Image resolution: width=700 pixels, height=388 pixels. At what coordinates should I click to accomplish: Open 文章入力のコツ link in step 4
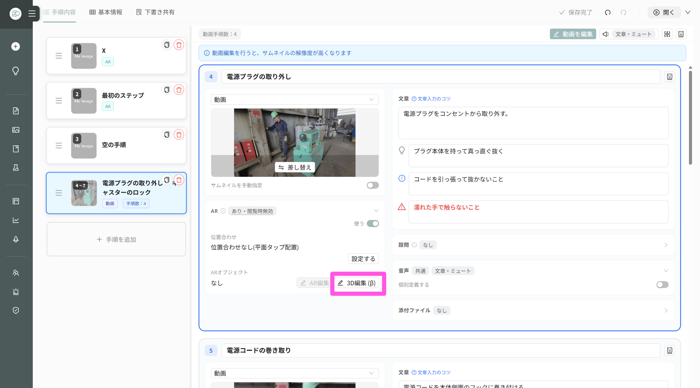point(431,99)
